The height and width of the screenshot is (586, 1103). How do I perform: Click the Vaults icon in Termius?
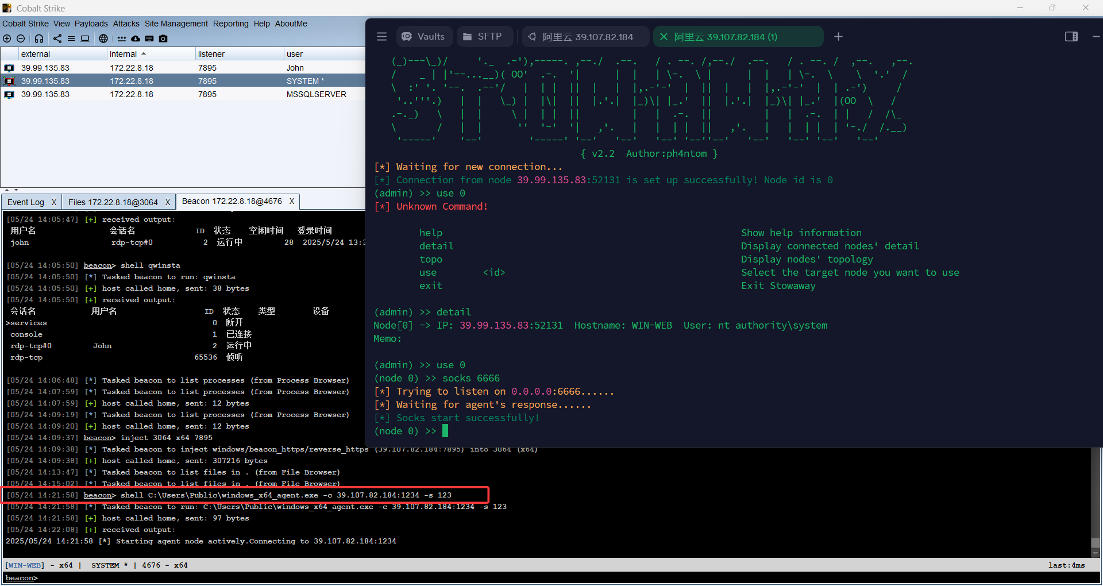pyautogui.click(x=407, y=36)
